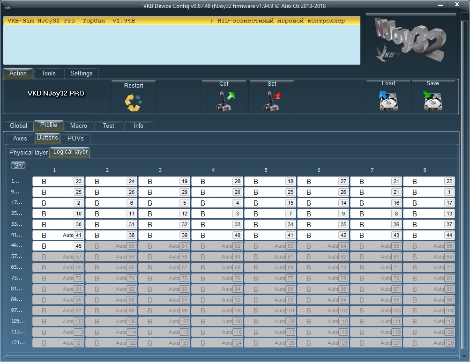
Task: Click the cell numbered 24 in row 1
Action: pos(111,181)
